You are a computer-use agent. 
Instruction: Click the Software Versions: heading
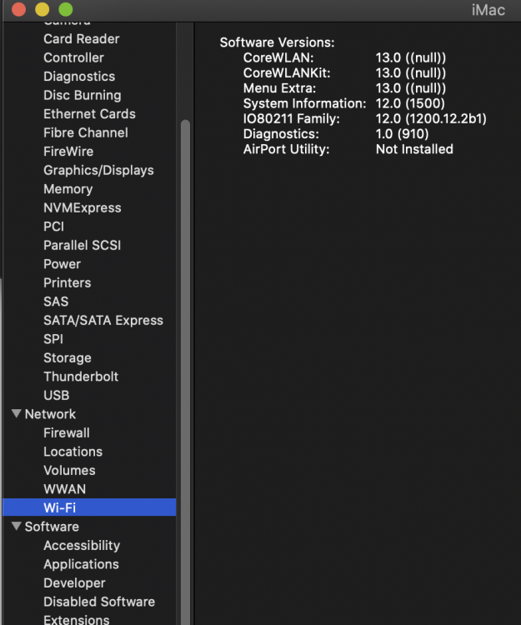277,42
